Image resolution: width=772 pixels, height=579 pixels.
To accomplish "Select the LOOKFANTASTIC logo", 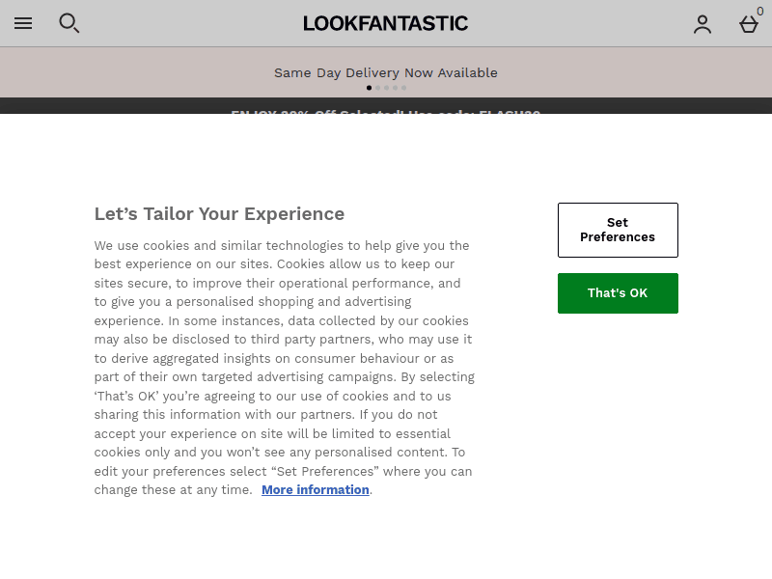I will point(386,23).
